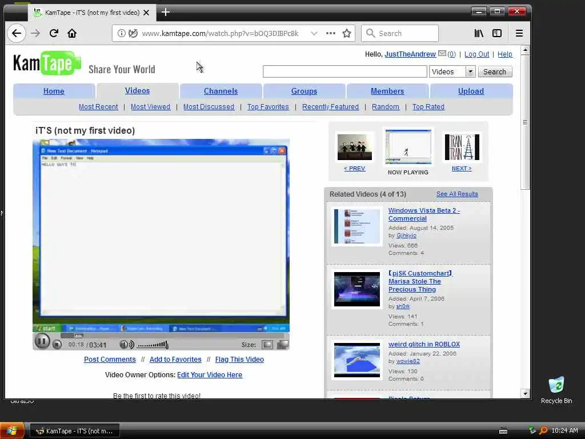Open Edit Your Video Here link
The height and width of the screenshot is (439, 585).
click(210, 374)
